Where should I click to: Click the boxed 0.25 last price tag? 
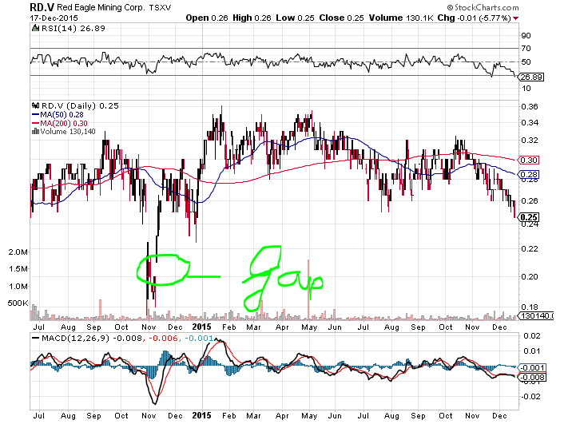pyautogui.click(x=529, y=217)
